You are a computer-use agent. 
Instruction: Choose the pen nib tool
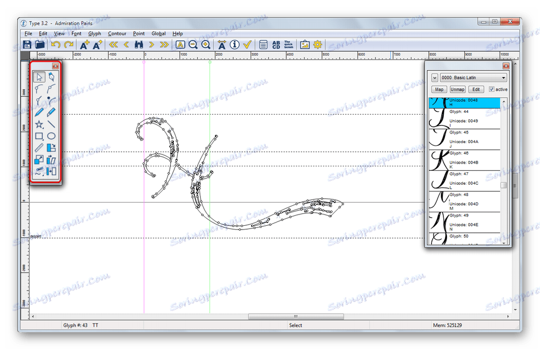click(51, 77)
